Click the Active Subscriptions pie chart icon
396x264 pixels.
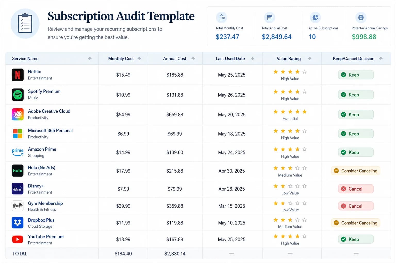(315, 18)
